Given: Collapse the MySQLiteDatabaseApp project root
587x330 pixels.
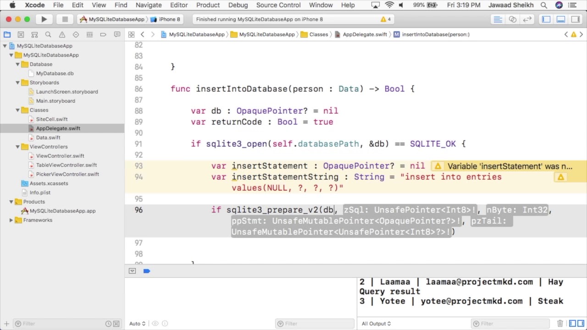Looking at the screenshot, I should point(5,46).
